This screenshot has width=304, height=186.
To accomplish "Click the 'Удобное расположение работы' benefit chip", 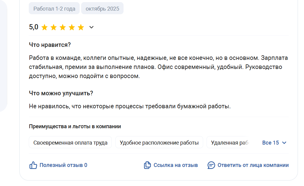I will click(159, 142).
